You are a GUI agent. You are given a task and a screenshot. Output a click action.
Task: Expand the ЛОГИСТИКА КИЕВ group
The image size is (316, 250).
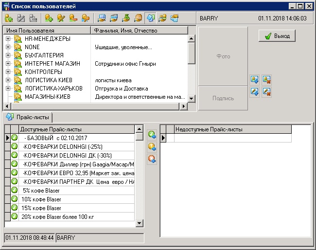click(8, 80)
